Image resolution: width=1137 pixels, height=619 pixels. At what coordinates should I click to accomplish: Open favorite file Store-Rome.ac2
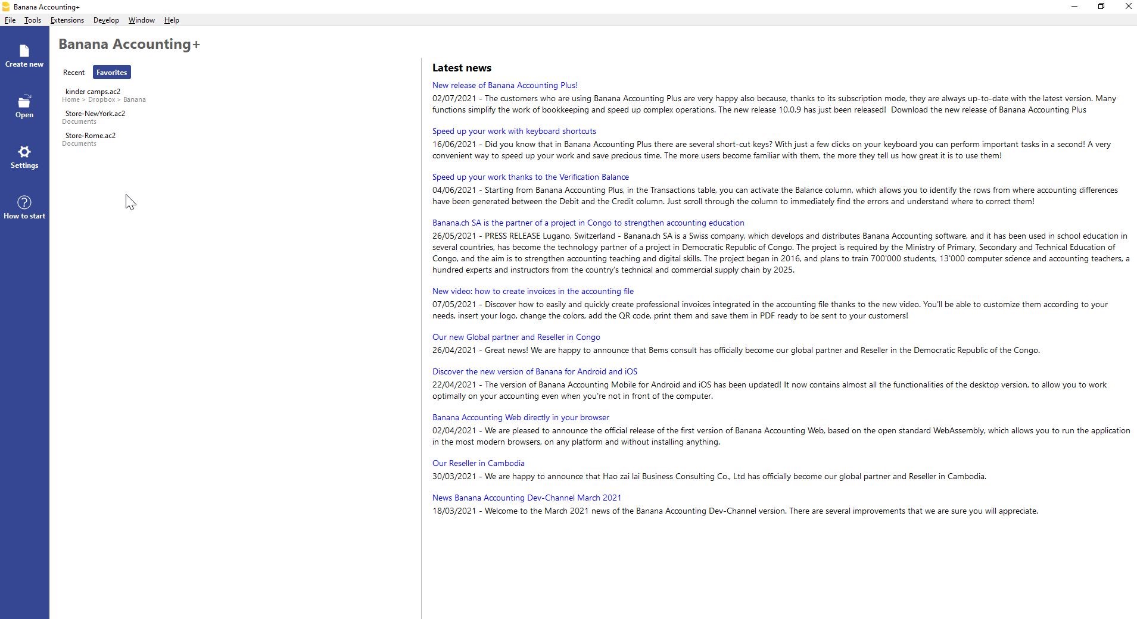[91, 136]
